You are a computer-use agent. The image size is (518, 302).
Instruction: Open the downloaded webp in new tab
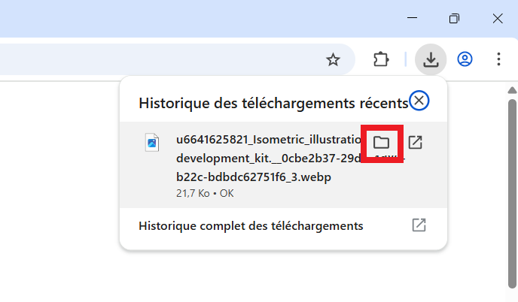pos(415,142)
